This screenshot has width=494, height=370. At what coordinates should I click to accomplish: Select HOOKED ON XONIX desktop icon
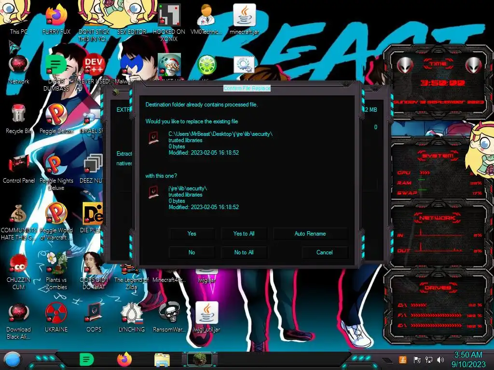(169, 23)
